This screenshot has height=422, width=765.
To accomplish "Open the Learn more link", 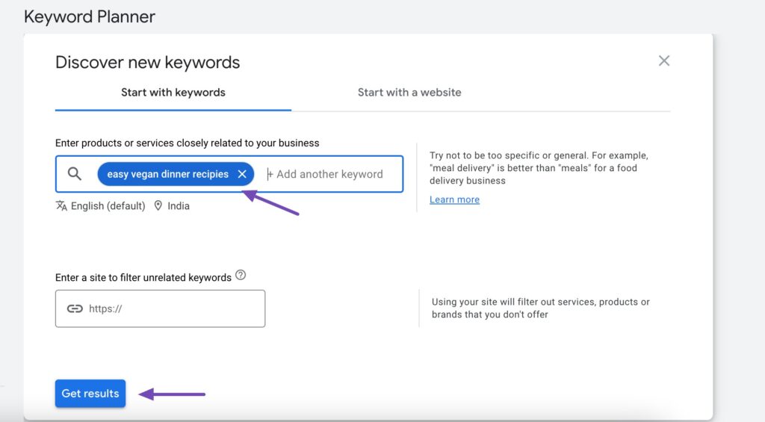I will (x=454, y=199).
